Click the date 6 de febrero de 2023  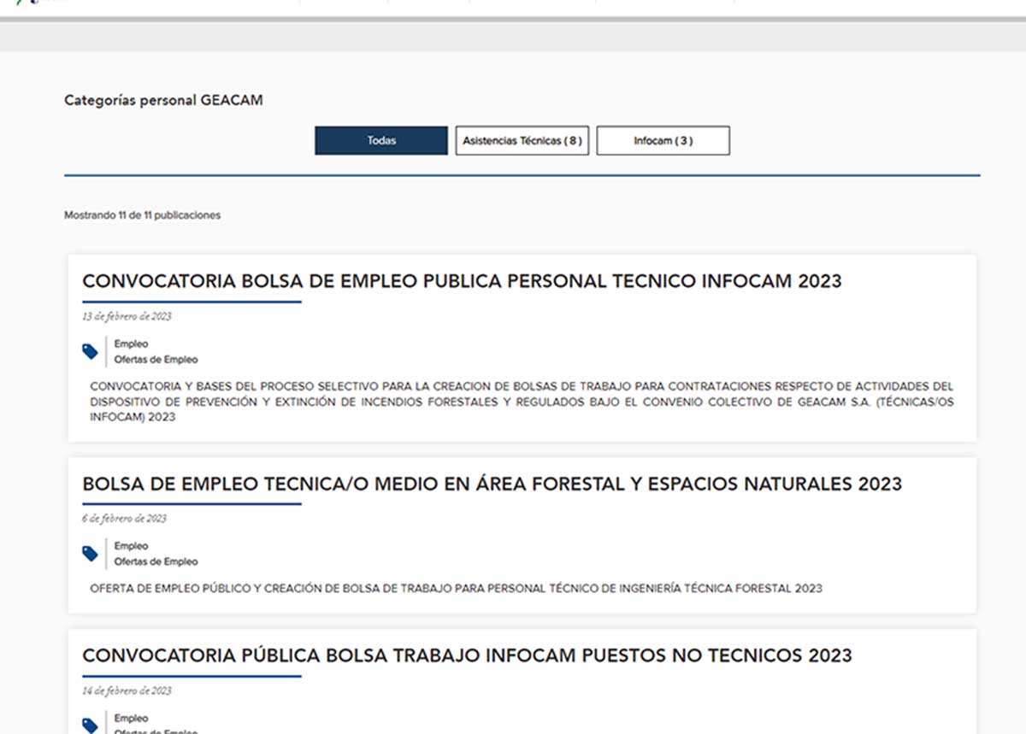tap(124, 519)
